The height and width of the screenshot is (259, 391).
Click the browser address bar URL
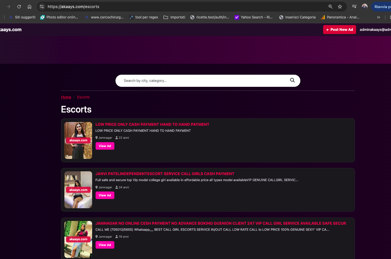pos(73,7)
